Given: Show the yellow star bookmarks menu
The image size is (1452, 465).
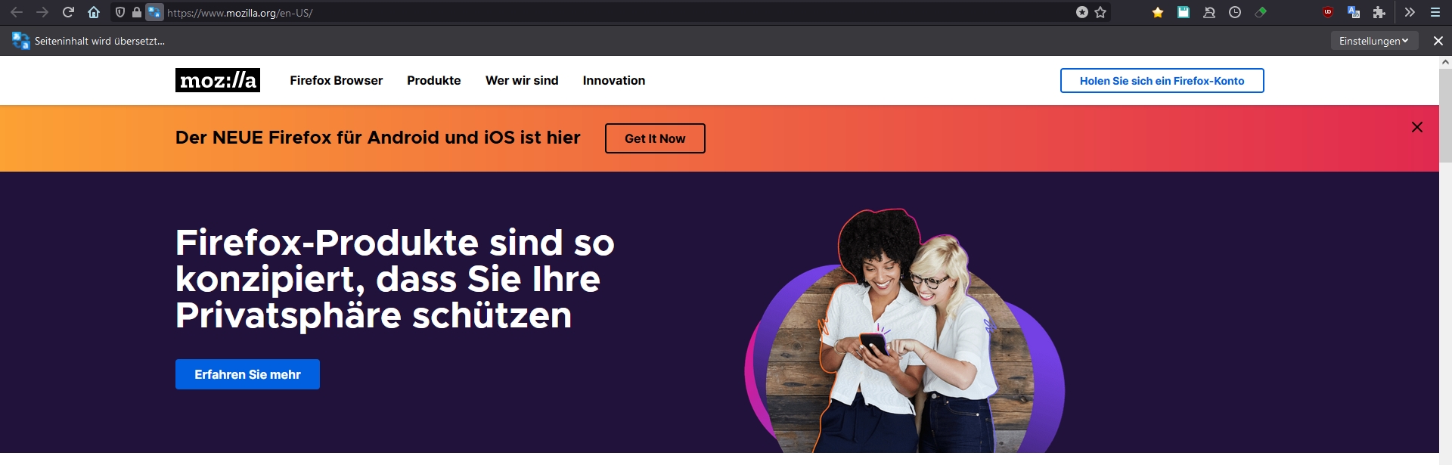Looking at the screenshot, I should 1158,12.
